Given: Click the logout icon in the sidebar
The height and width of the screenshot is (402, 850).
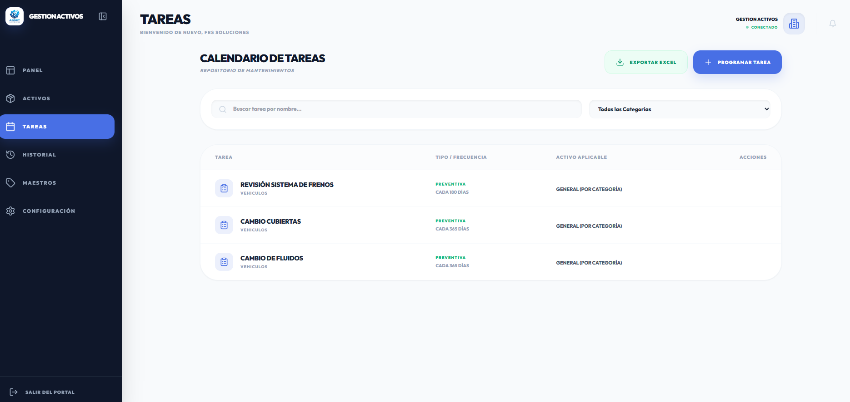Looking at the screenshot, I should point(14,392).
